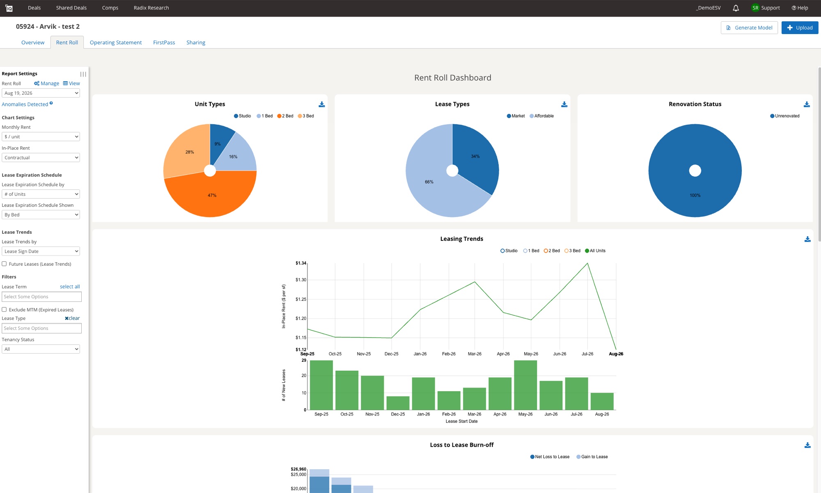
Task: Click the Manage gears icon
Action: pyautogui.click(x=37, y=83)
